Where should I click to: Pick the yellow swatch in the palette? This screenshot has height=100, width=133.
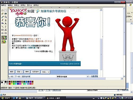point(12,84)
